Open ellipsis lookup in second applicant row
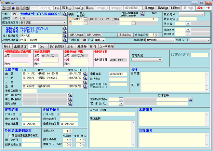 (x=85, y=23)
